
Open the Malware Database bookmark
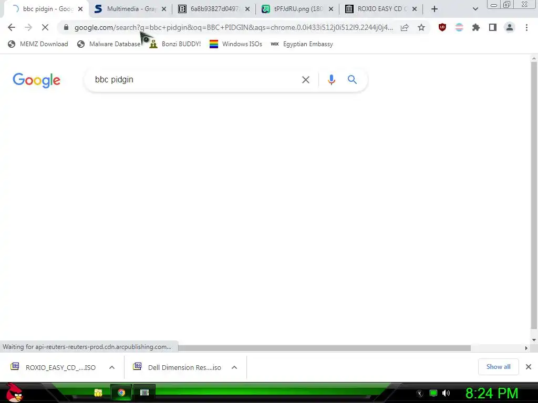point(109,44)
